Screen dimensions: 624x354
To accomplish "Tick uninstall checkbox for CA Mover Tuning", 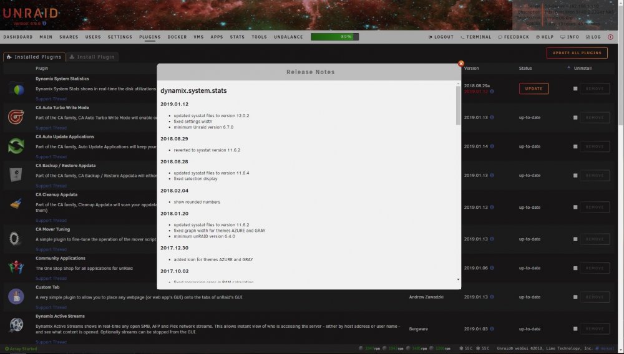I will [x=575, y=239].
